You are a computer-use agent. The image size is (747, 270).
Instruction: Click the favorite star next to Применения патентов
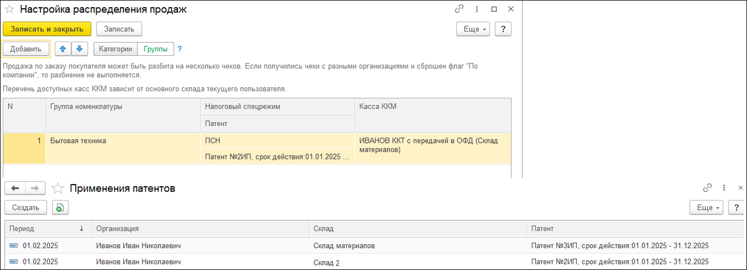(57, 188)
